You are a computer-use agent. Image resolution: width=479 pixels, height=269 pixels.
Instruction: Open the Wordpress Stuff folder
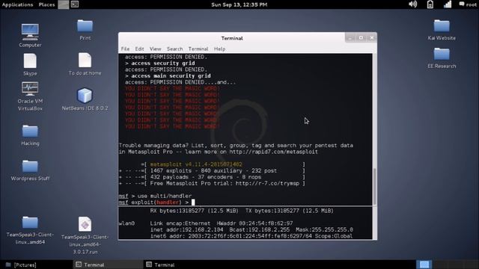pos(30,167)
